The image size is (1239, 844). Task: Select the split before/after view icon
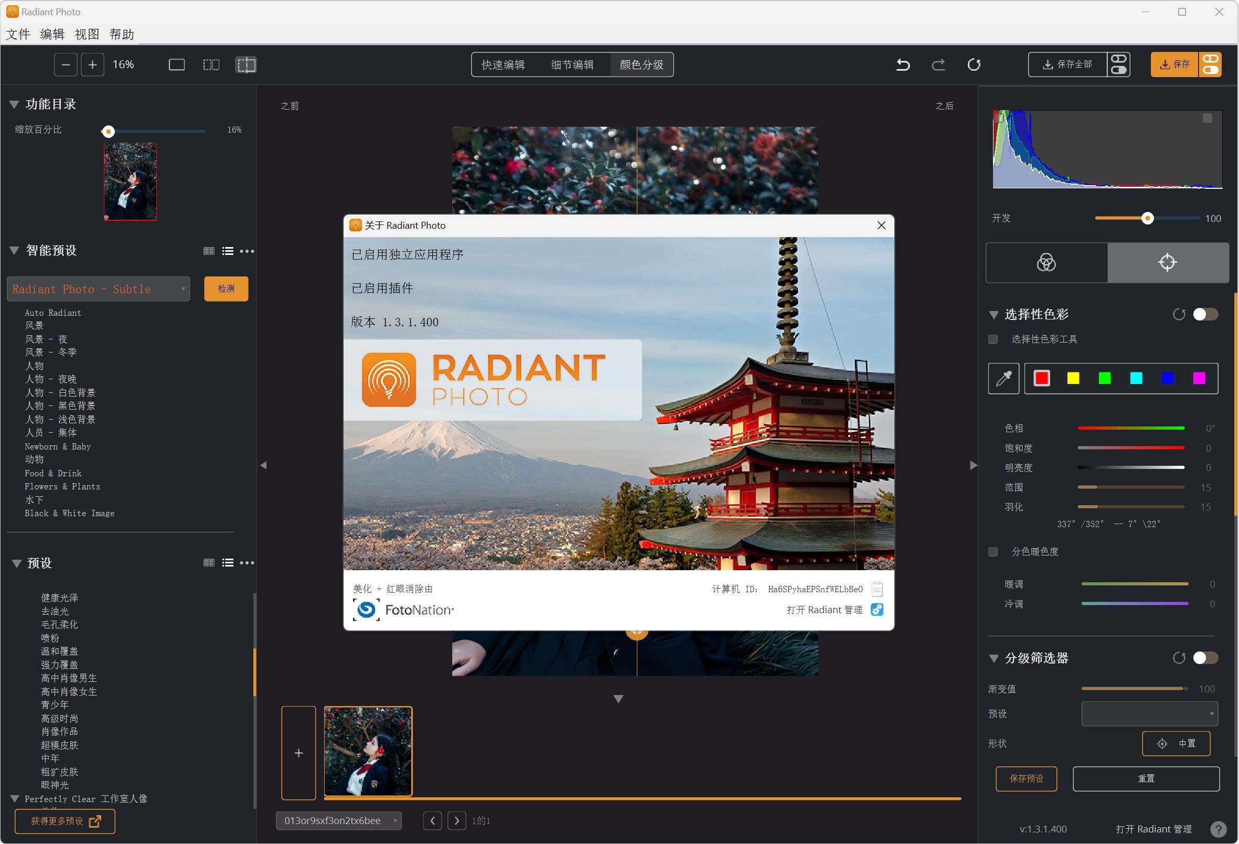click(x=246, y=65)
